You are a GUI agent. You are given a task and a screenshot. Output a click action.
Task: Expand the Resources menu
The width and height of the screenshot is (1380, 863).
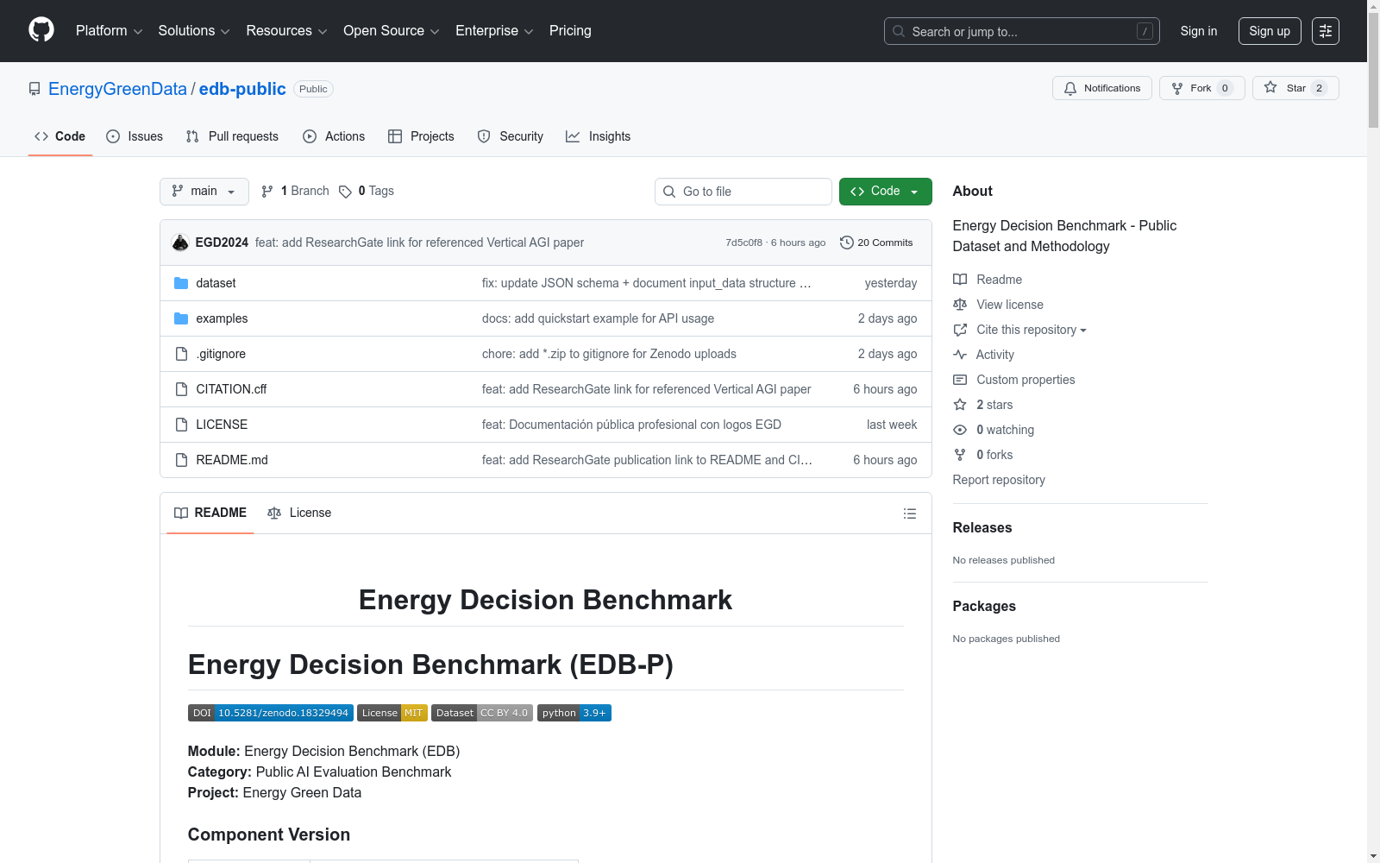[286, 31]
